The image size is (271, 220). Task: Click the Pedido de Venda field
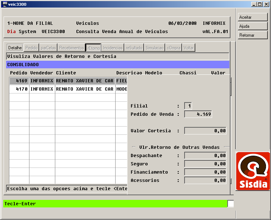click(198, 114)
